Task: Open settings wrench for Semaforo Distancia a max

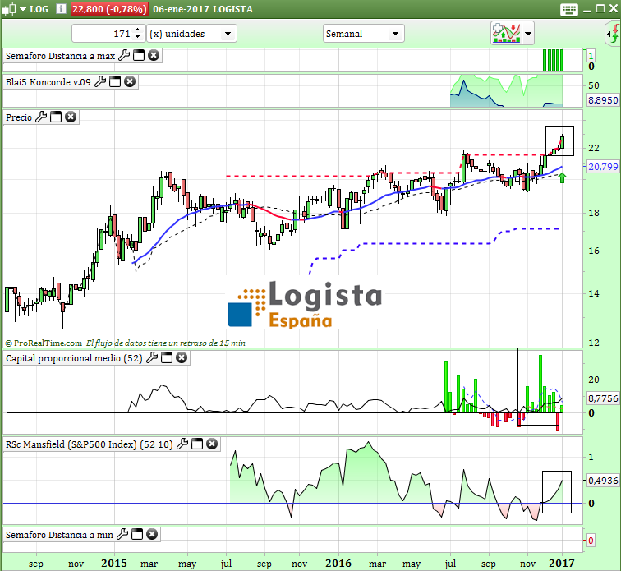Action: pos(124,56)
